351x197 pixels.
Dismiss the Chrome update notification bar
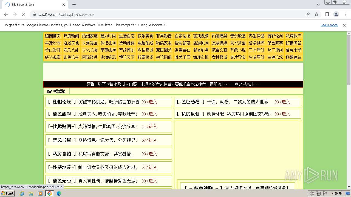pyautogui.click(x=344, y=25)
